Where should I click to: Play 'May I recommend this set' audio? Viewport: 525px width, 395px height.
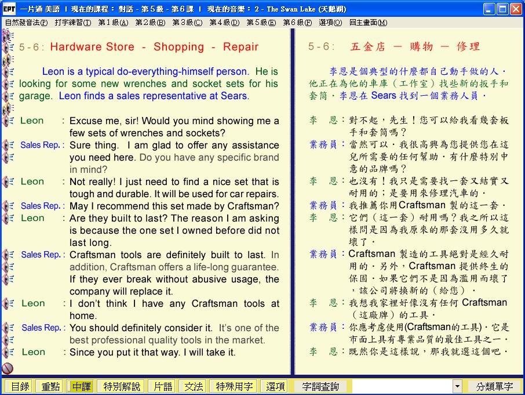[x=8, y=206]
